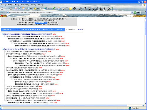
Task: Go to the Home page icon
Action: pyautogui.click(x=24, y=8)
